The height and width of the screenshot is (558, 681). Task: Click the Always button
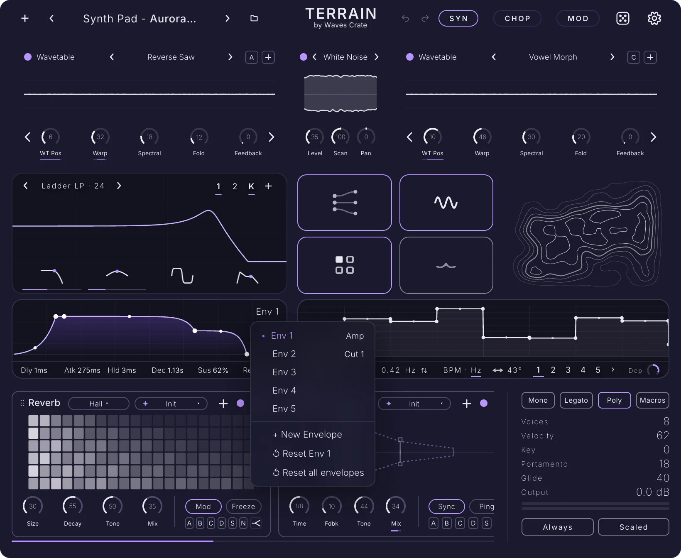[x=558, y=527]
